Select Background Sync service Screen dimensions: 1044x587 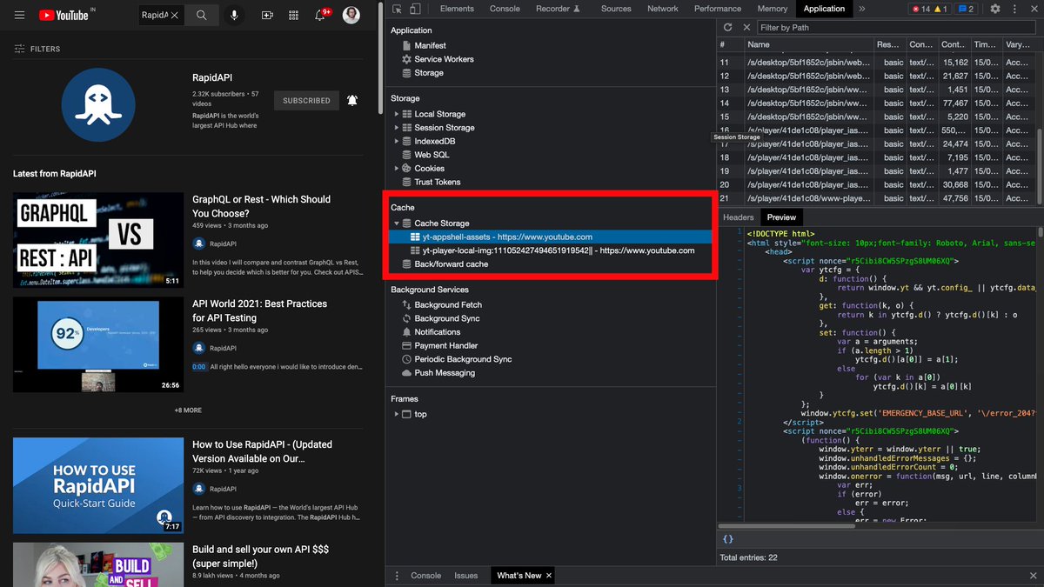tap(447, 318)
